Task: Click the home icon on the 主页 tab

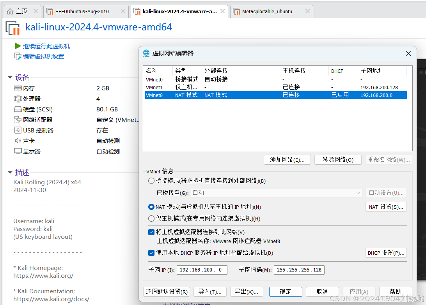Action: coord(10,11)
